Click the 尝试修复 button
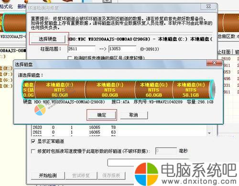The image size is (239, 186). pos(81,175)
